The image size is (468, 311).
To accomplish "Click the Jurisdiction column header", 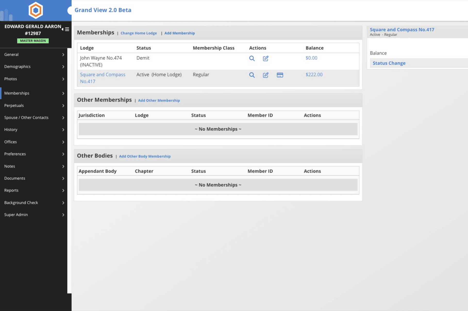I will pos(91,115).
